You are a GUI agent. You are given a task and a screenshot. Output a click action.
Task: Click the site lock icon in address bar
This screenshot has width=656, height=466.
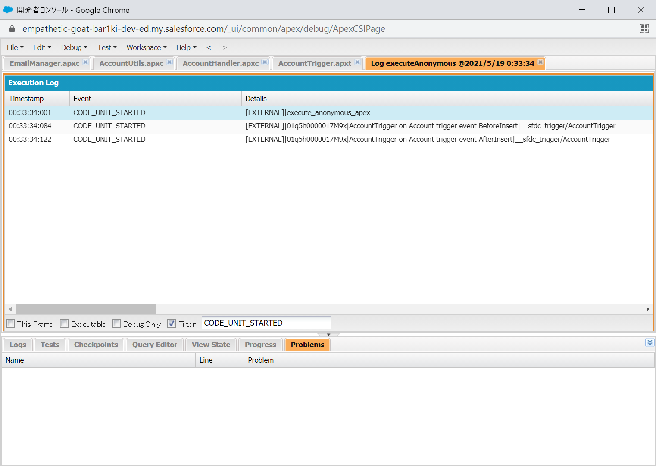tap(12, 29)
